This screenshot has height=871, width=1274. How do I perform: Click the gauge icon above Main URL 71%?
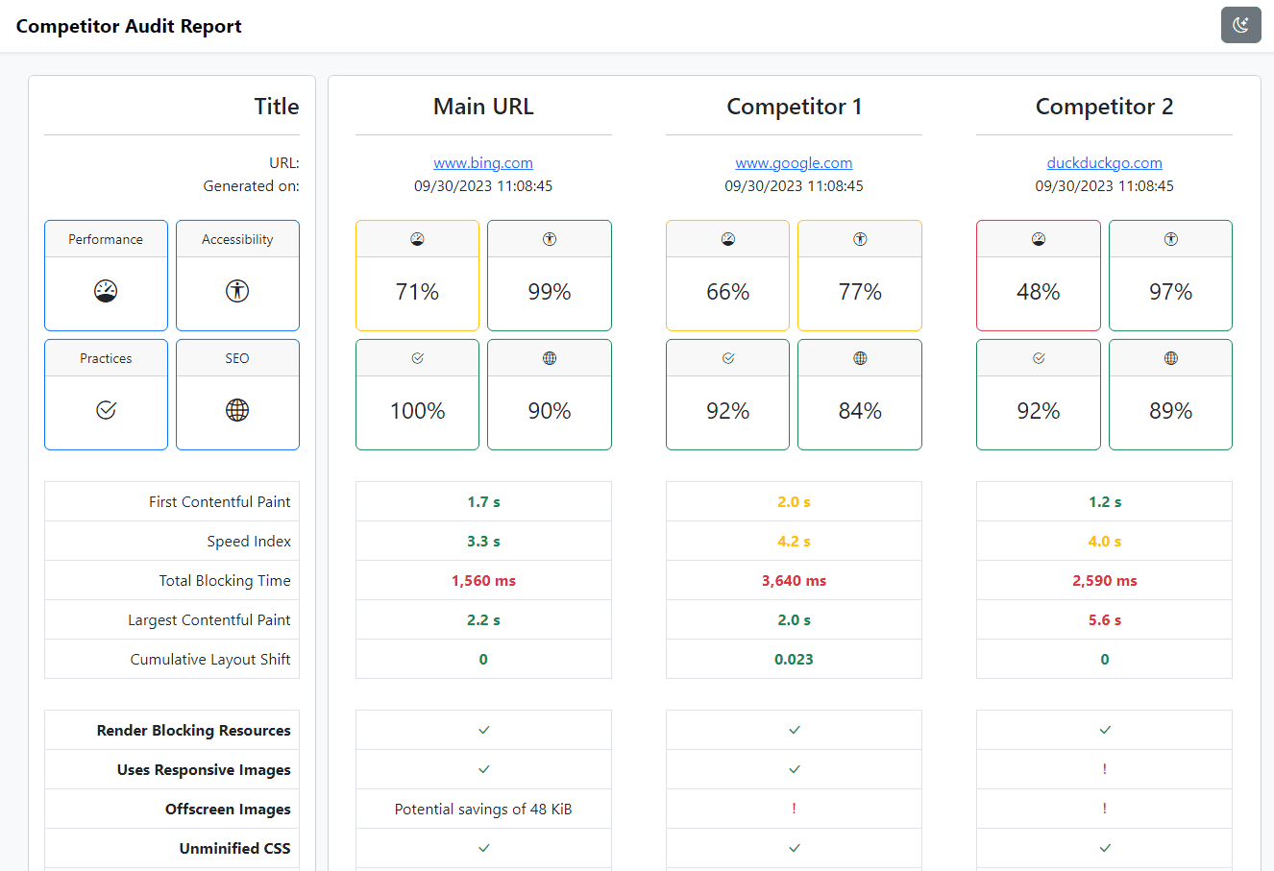[417, 239]
